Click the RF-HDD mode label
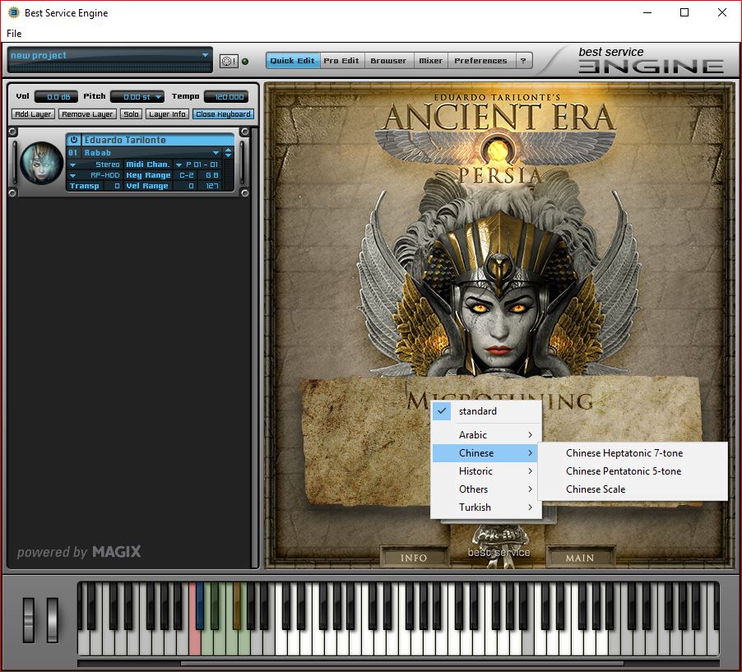Screen dimensions: 742x672 tap(105, 175)
